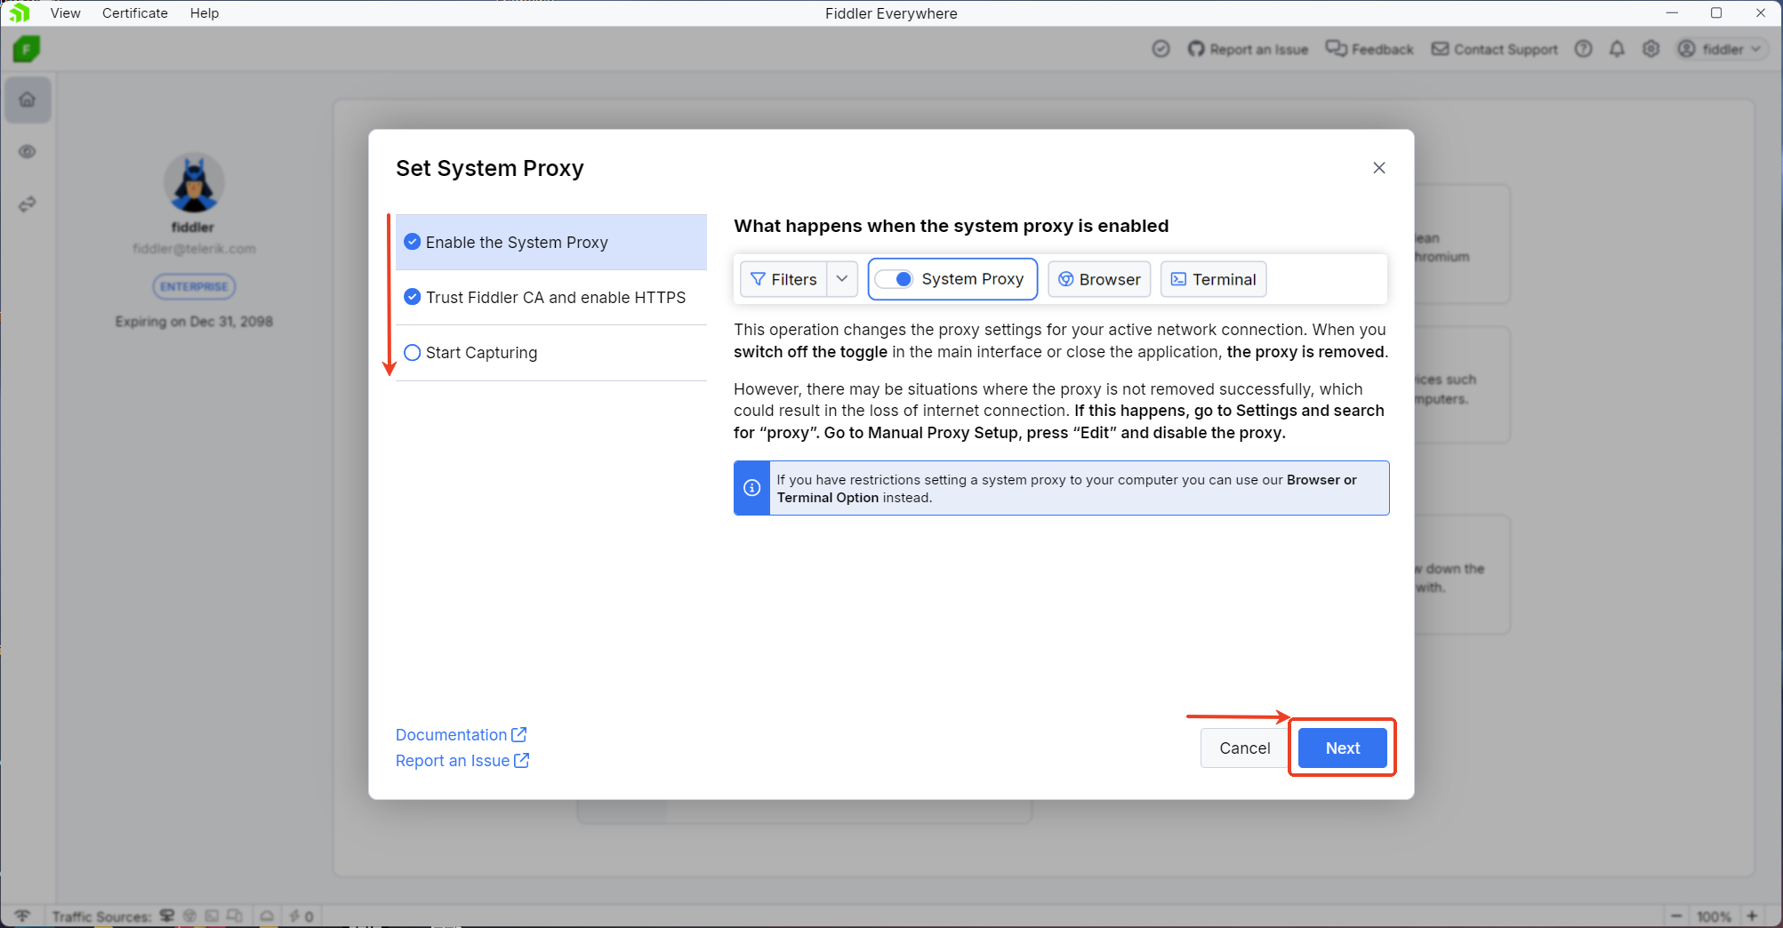Open the Report an Issue link in dialog

(462, 761)
